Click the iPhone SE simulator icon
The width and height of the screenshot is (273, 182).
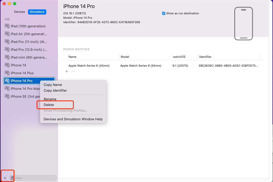[x=7, y=96]
